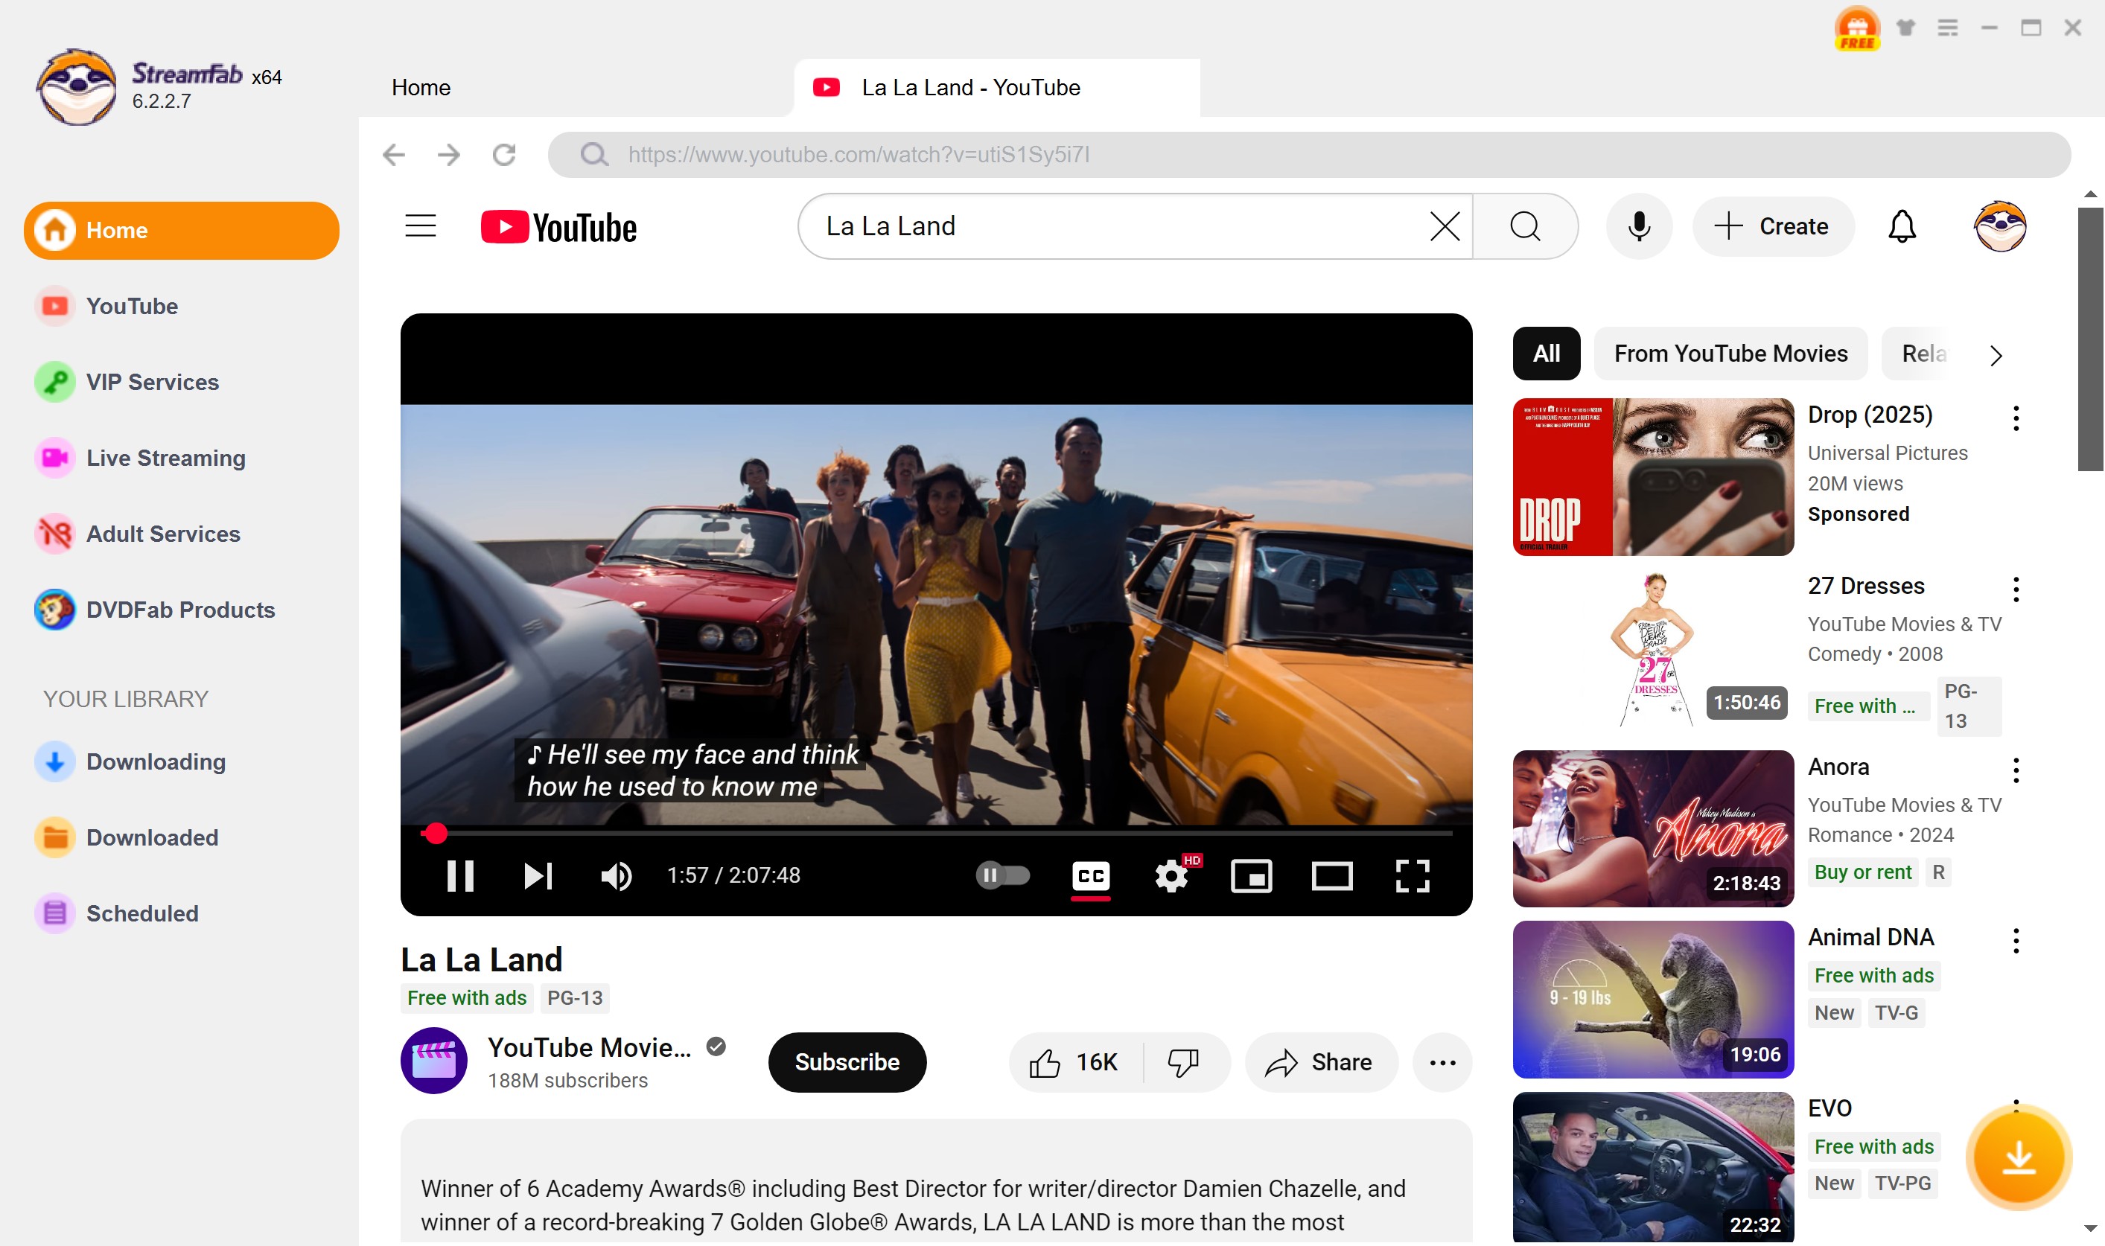Clear the La La Land search text
The width and height of the screenshot is (2105, 1246).
pyautogui.click(x=1445, y=226)
